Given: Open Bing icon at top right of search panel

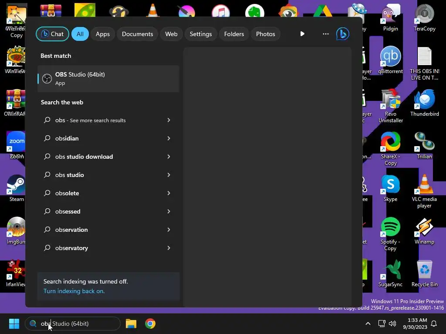Looking at the screenshot, I should point(343,34).
